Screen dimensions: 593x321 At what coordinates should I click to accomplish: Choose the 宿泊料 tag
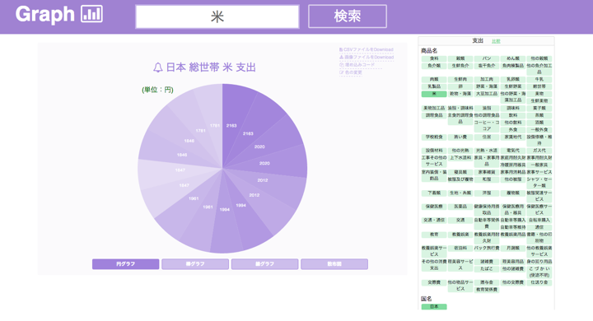460,248
